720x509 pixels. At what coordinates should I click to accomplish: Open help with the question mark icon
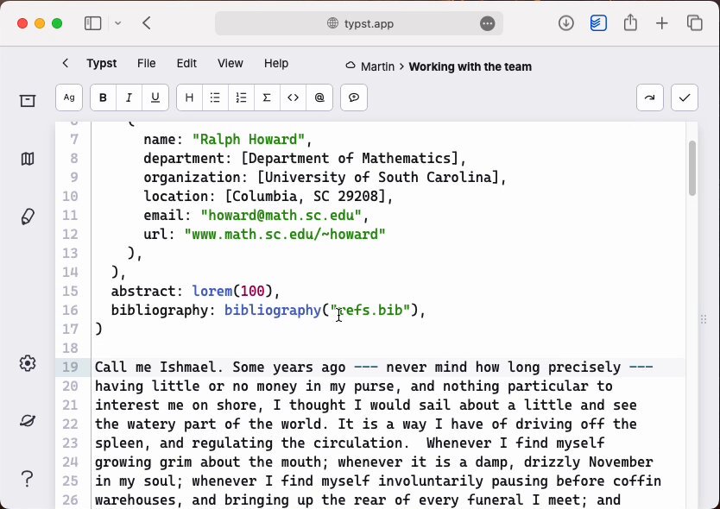click(28, 479)
